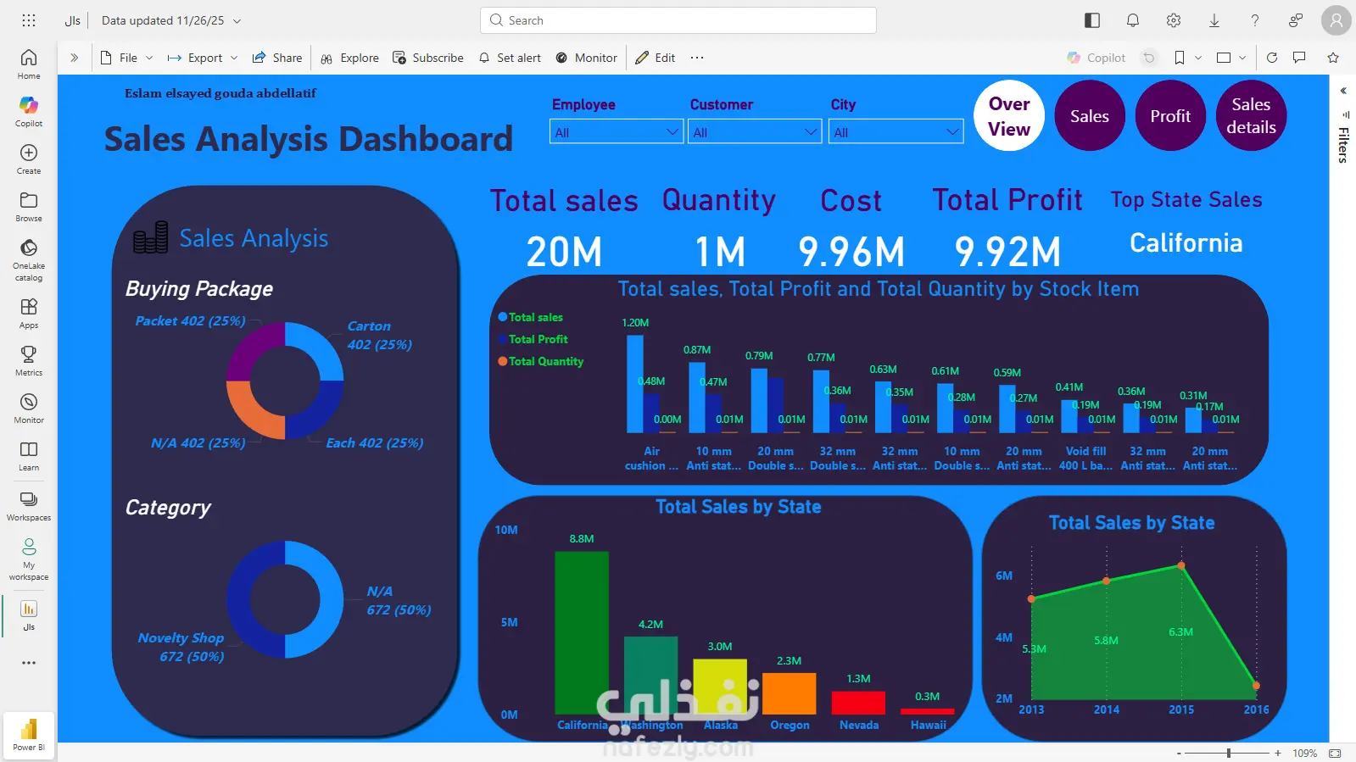Open My workspace in the sidebar

29,559
